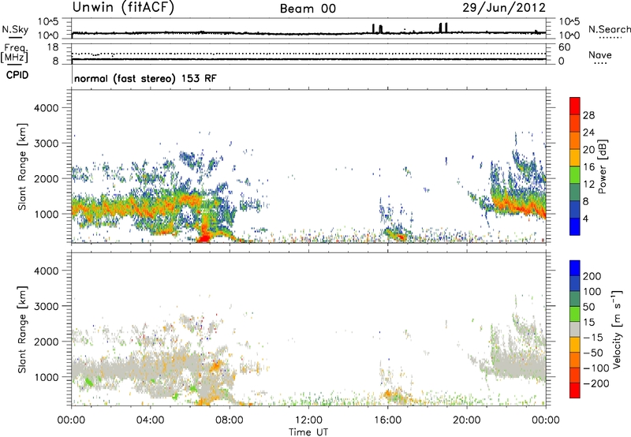Viewport: 631px width, 437px height.
Task: Click the 'Nave' legend label
Action: pos(600,54)
